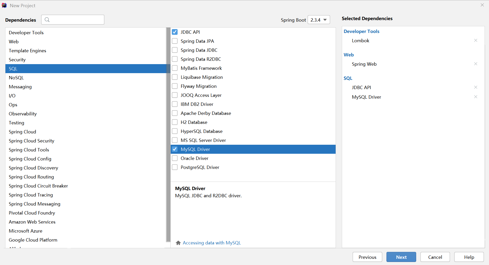Open Help for this dialog
This screenshot has width=489, height=265.
[x=469, y=257]
